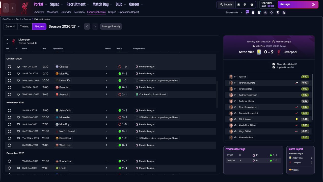Click Alisson's player portrait

(231, 77)
